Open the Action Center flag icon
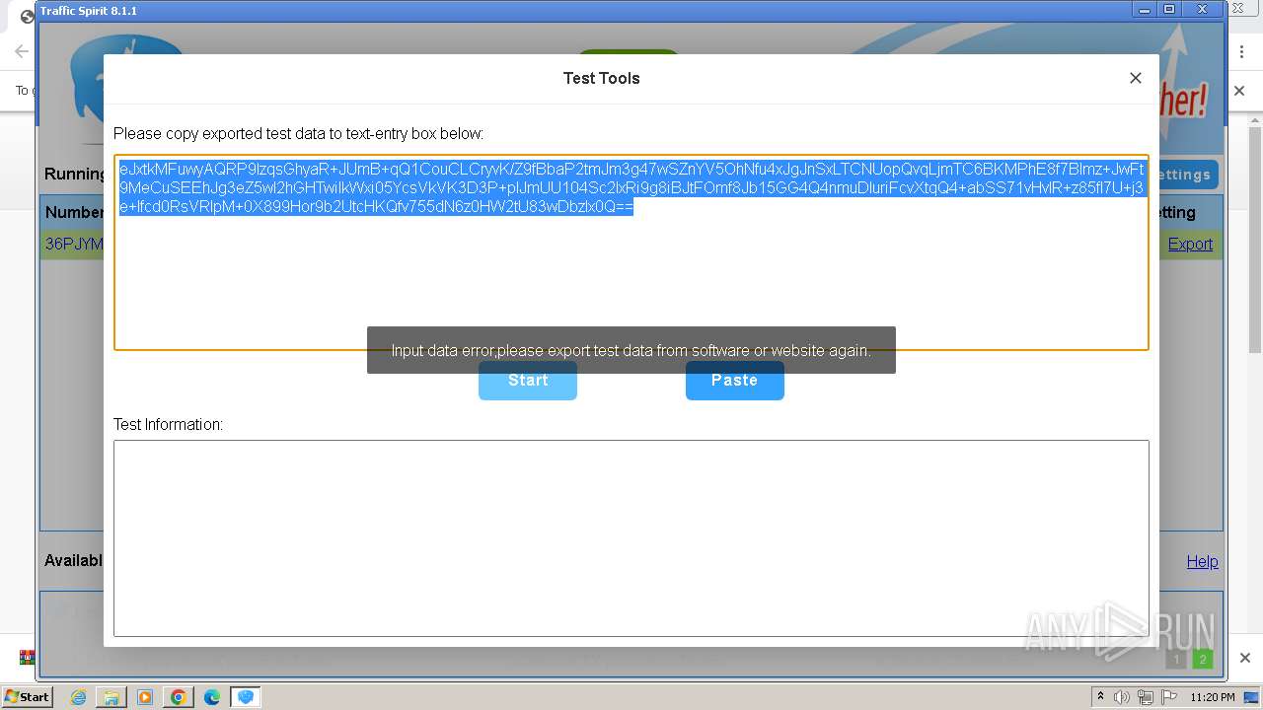The image size is (1263, 710). click(x=1169, y=697)
